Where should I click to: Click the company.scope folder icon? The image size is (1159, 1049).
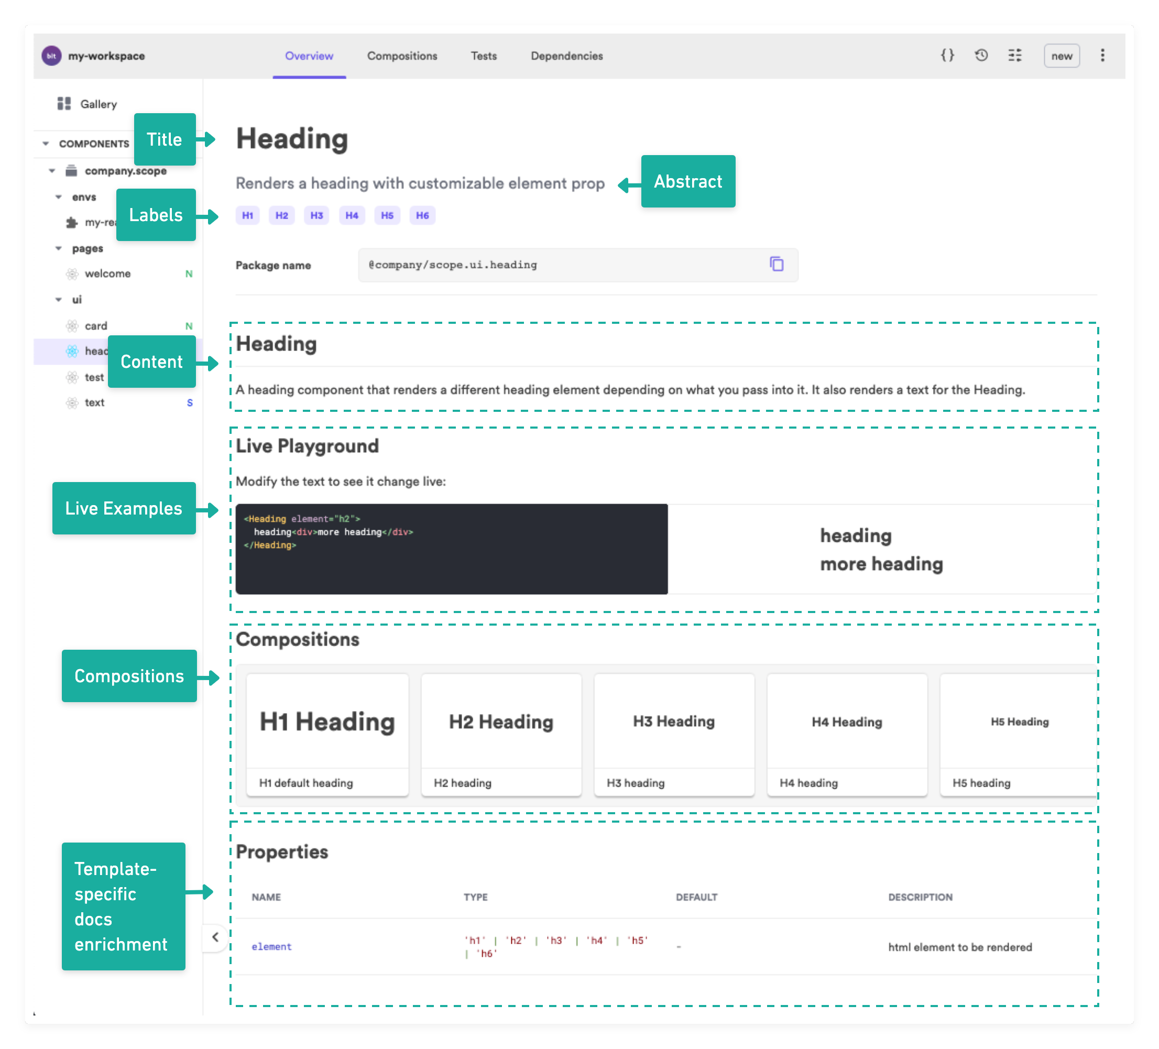(71, 171)
